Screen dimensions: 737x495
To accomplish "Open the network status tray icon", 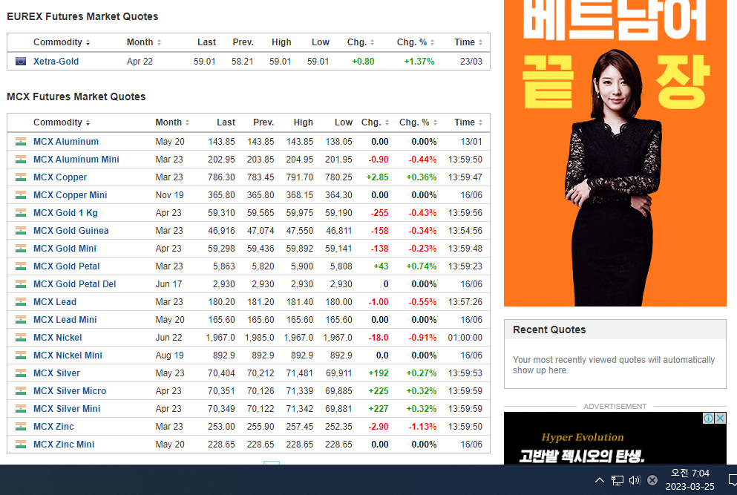I will [x=618, y=480].
